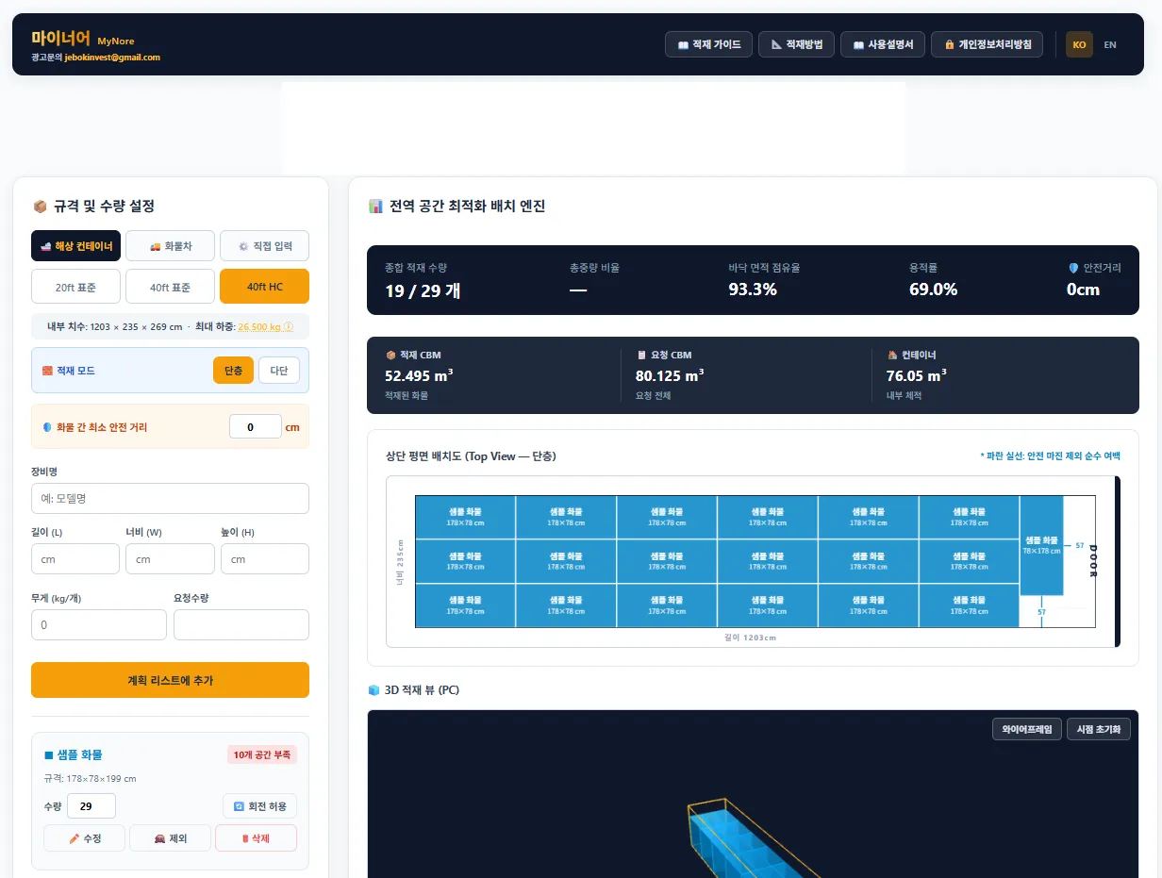
Task: Focus the 요청수량 input field
Action: 241,625
